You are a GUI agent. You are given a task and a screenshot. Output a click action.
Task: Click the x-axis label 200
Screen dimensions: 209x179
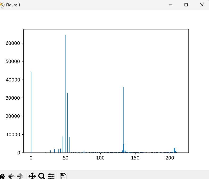click(x=170, y=158)
